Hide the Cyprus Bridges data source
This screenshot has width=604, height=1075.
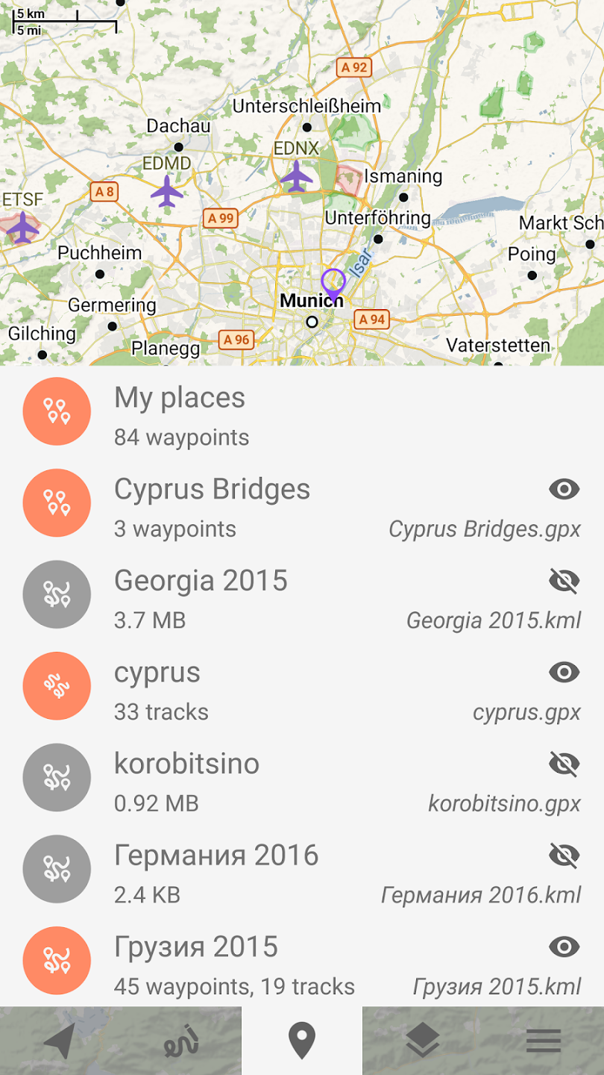pyautogui.click(x=564, y=490)
